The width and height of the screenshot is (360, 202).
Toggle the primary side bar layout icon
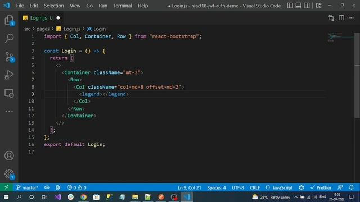pos(290,6)
